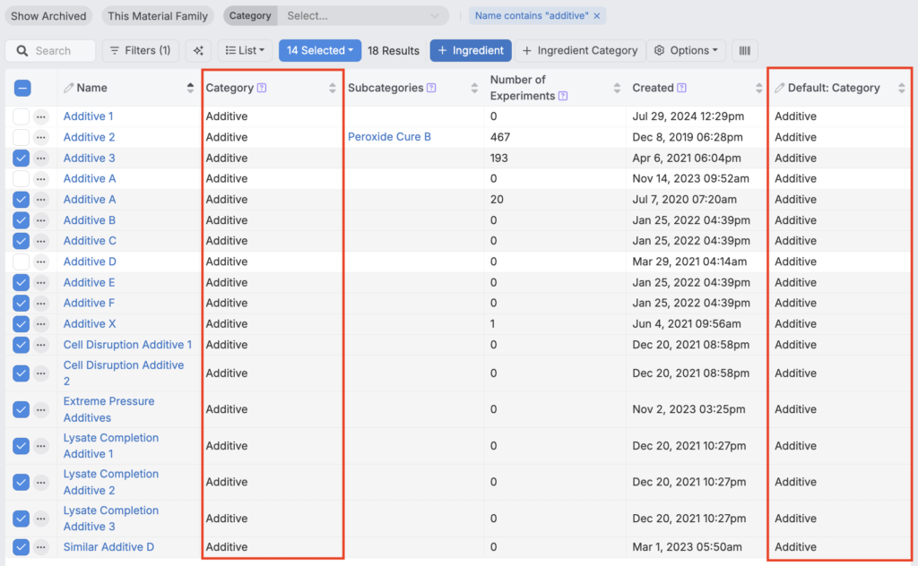Viewport: 918px width, 566px height.
Task: Switch the List view dropdown
Action: tap(245, 51)
